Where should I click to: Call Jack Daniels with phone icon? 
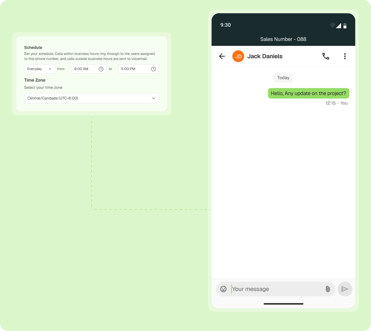[x=326, y=56]
